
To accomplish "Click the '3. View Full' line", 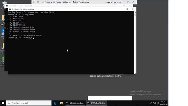I will click(16, 21).
